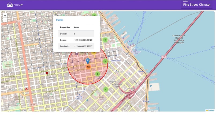Open the green 5 cluster near Mission Street
Viewport: 216px width, 115px height.
point(106,90)
